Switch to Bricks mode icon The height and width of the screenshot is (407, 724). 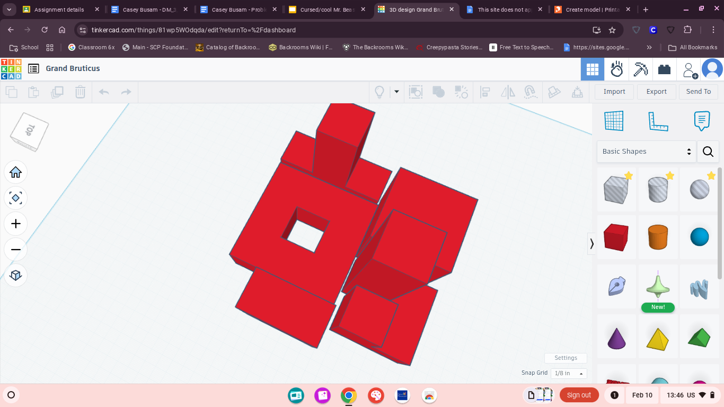pyautogui.click(x=664, y=69)
